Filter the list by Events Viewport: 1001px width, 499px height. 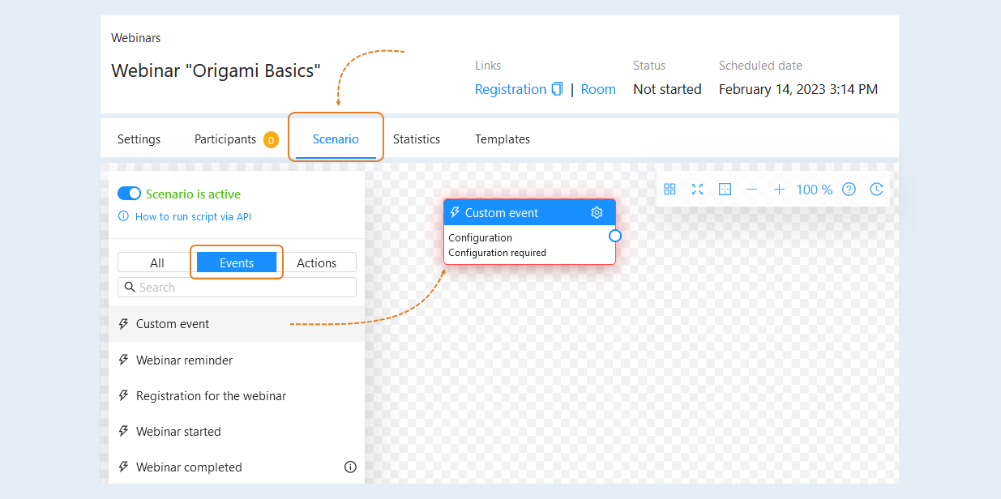pyautogui.click(x=237, y=262)
